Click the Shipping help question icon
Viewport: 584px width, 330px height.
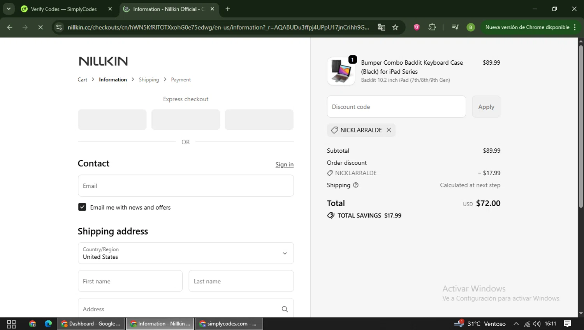click(x=355, y=185)
